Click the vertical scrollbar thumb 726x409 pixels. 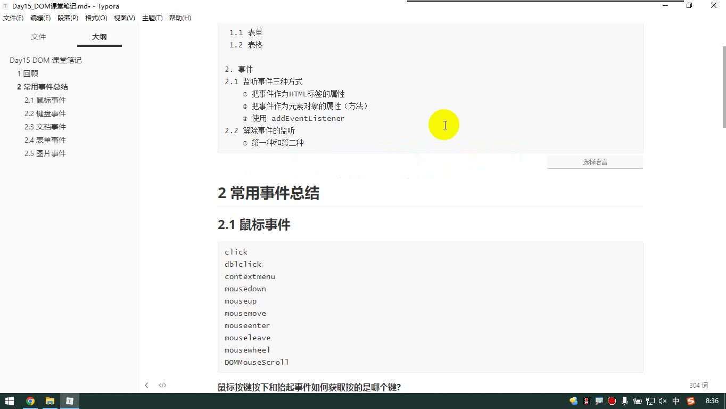click(723, 87)
